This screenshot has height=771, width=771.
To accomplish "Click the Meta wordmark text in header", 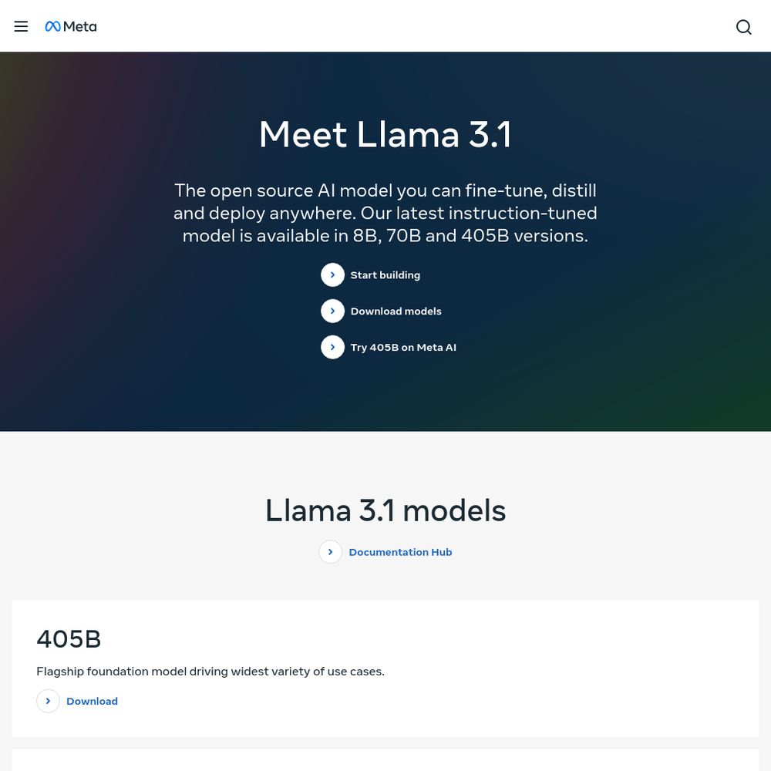I will (80, 26).
